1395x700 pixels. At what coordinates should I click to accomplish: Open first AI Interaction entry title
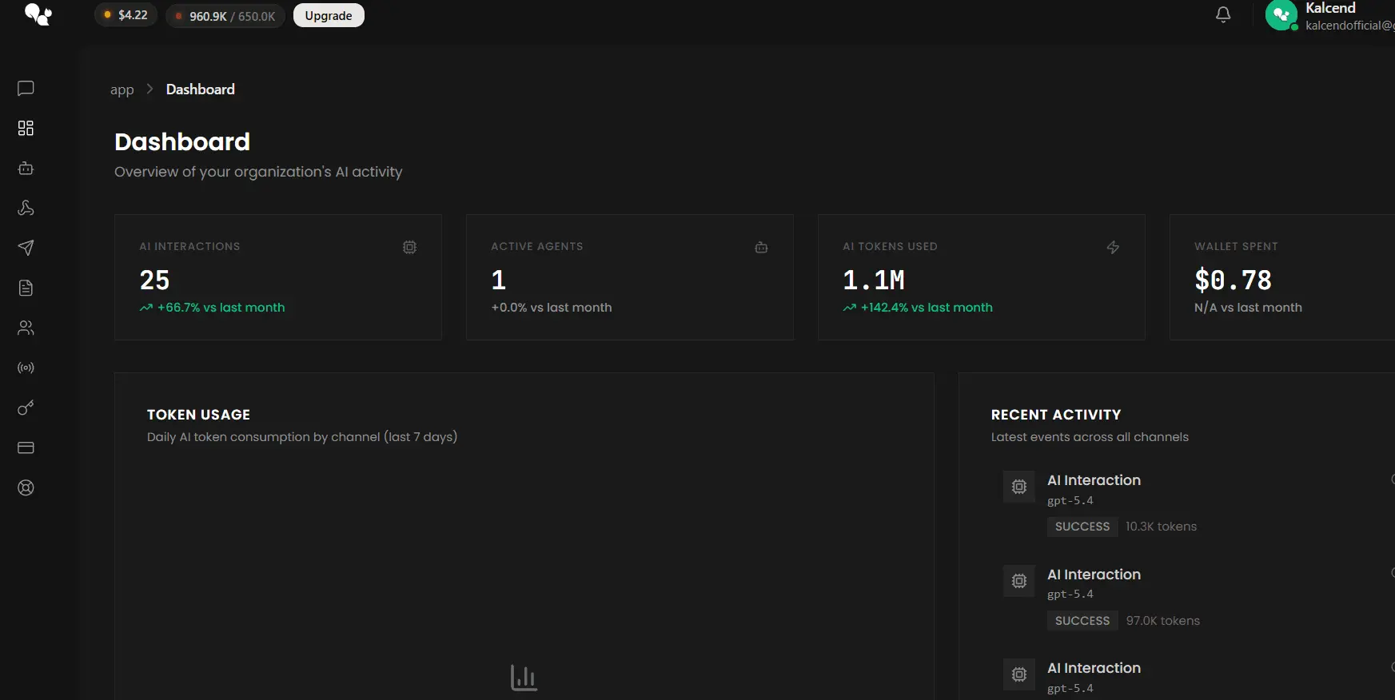pos(1094,480)
